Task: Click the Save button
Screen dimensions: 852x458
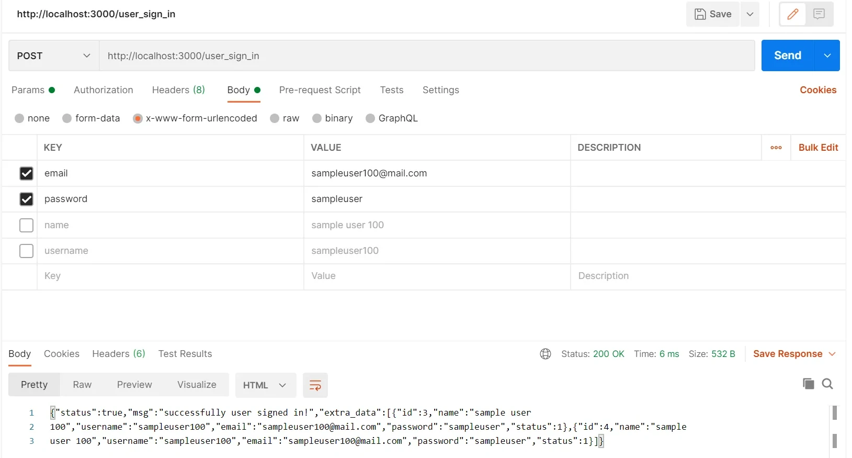Action: [x=713, y=14]
